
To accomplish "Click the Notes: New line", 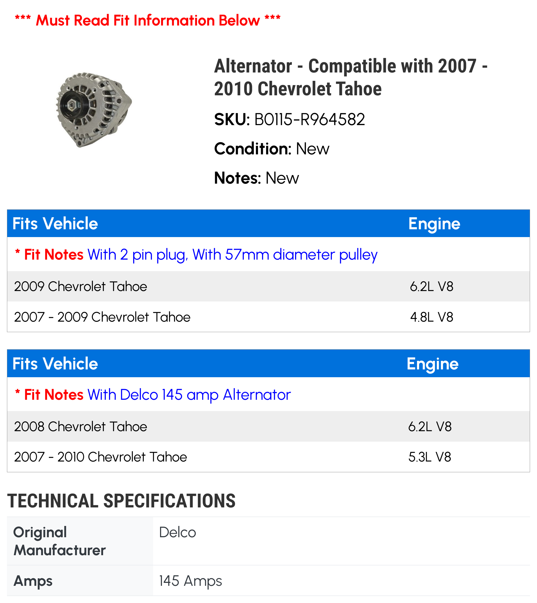I will pyautogui.click(x=256, y=178).
